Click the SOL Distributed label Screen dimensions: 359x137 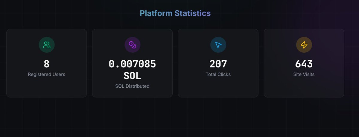coord(132,86)
